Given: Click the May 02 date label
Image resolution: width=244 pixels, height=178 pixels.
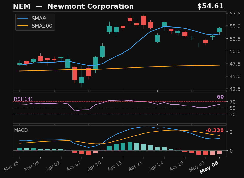Looking at the screenshot, I should click(197, 166).
